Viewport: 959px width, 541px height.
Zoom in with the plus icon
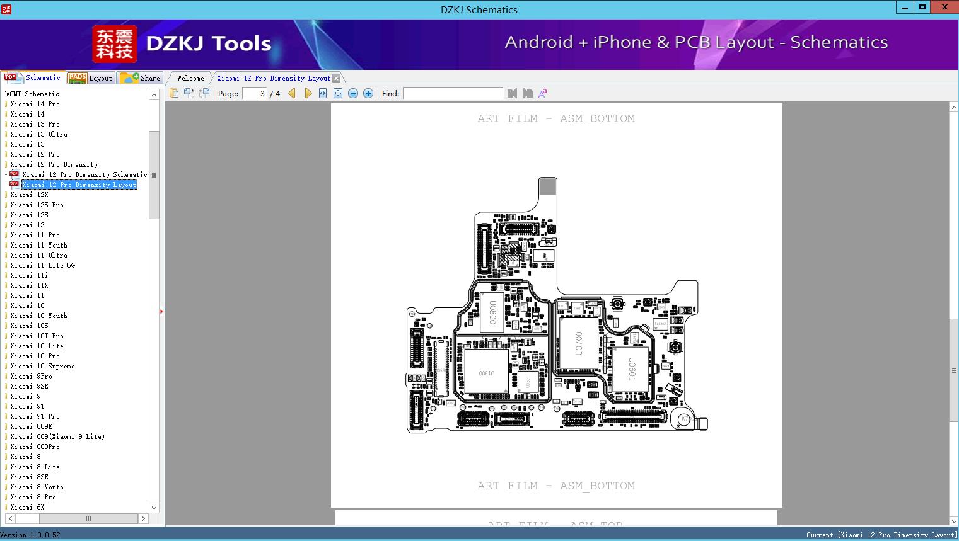point(368,93)
